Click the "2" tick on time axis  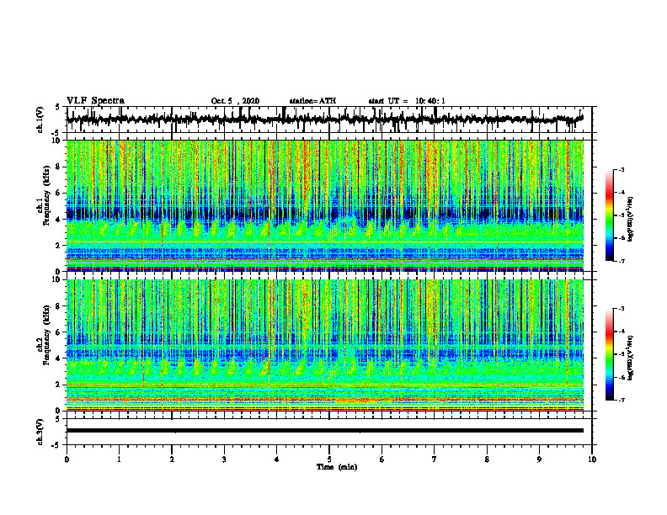pos(172,459)
